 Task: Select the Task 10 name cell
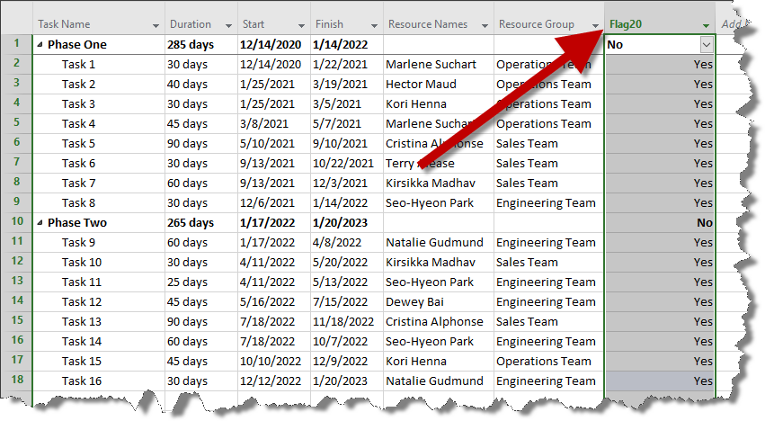(x=99, y=263)
